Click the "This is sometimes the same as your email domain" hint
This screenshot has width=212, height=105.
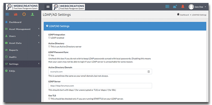[78, 76]
